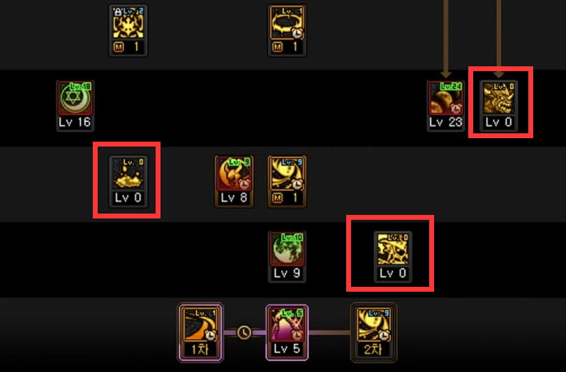The width and height of the screenshot is (566, 372).
Task: Select the skill icon labeled 1차
Action: (200, 325)
